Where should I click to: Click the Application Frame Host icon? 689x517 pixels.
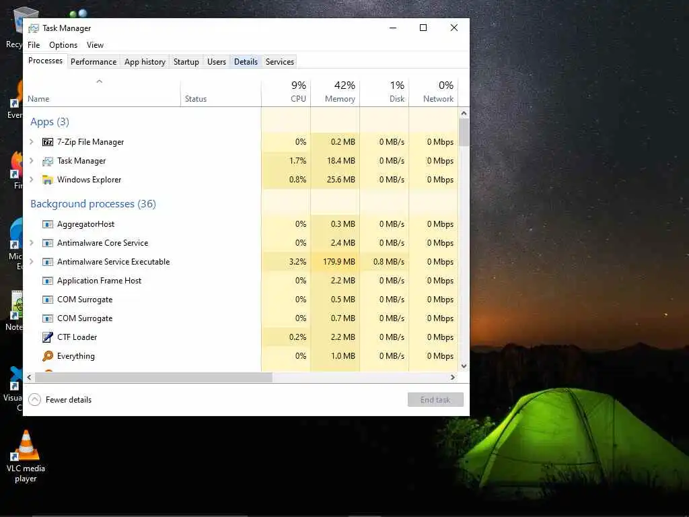[48, 281]
